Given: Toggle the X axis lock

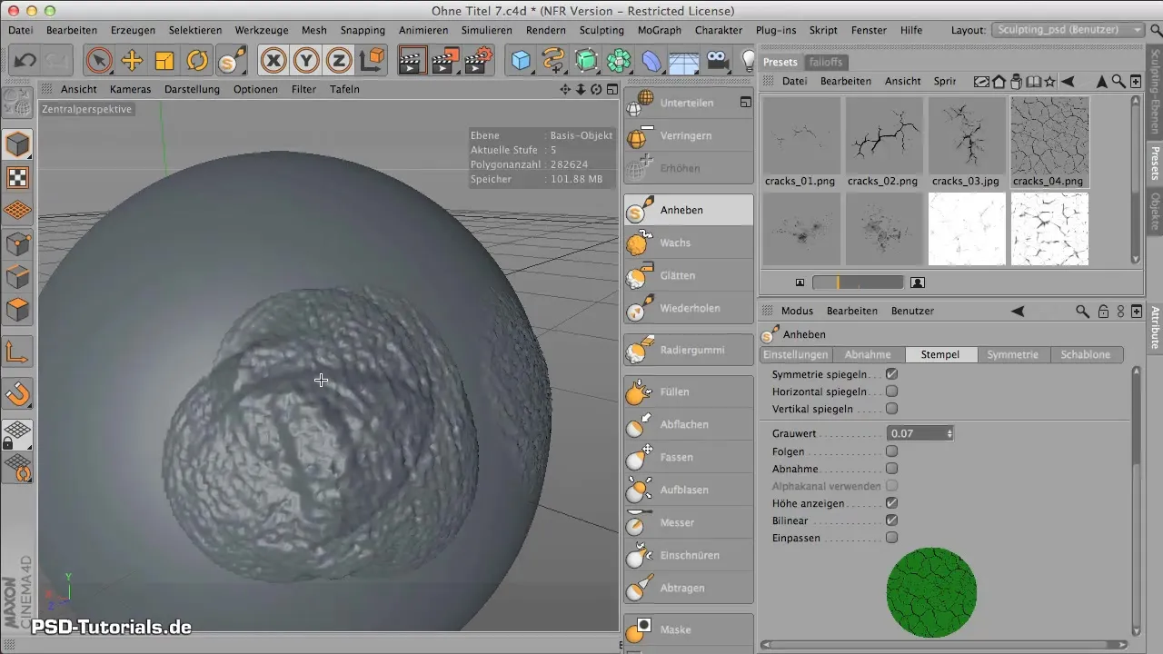Looking at the screenshot, I should coord(273,61).
